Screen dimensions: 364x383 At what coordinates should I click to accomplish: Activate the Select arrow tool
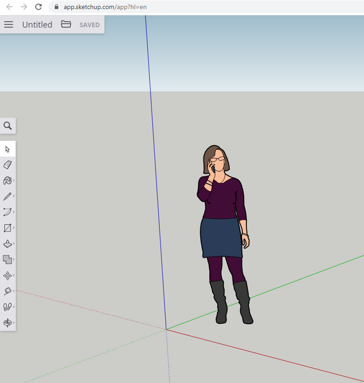(8, 149)
